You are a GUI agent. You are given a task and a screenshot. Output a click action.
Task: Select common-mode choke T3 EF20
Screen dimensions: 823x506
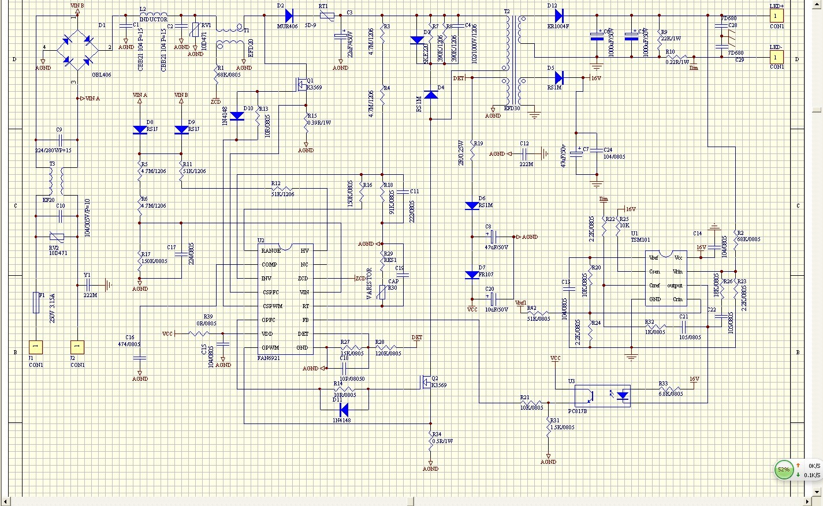coord(56,181)
